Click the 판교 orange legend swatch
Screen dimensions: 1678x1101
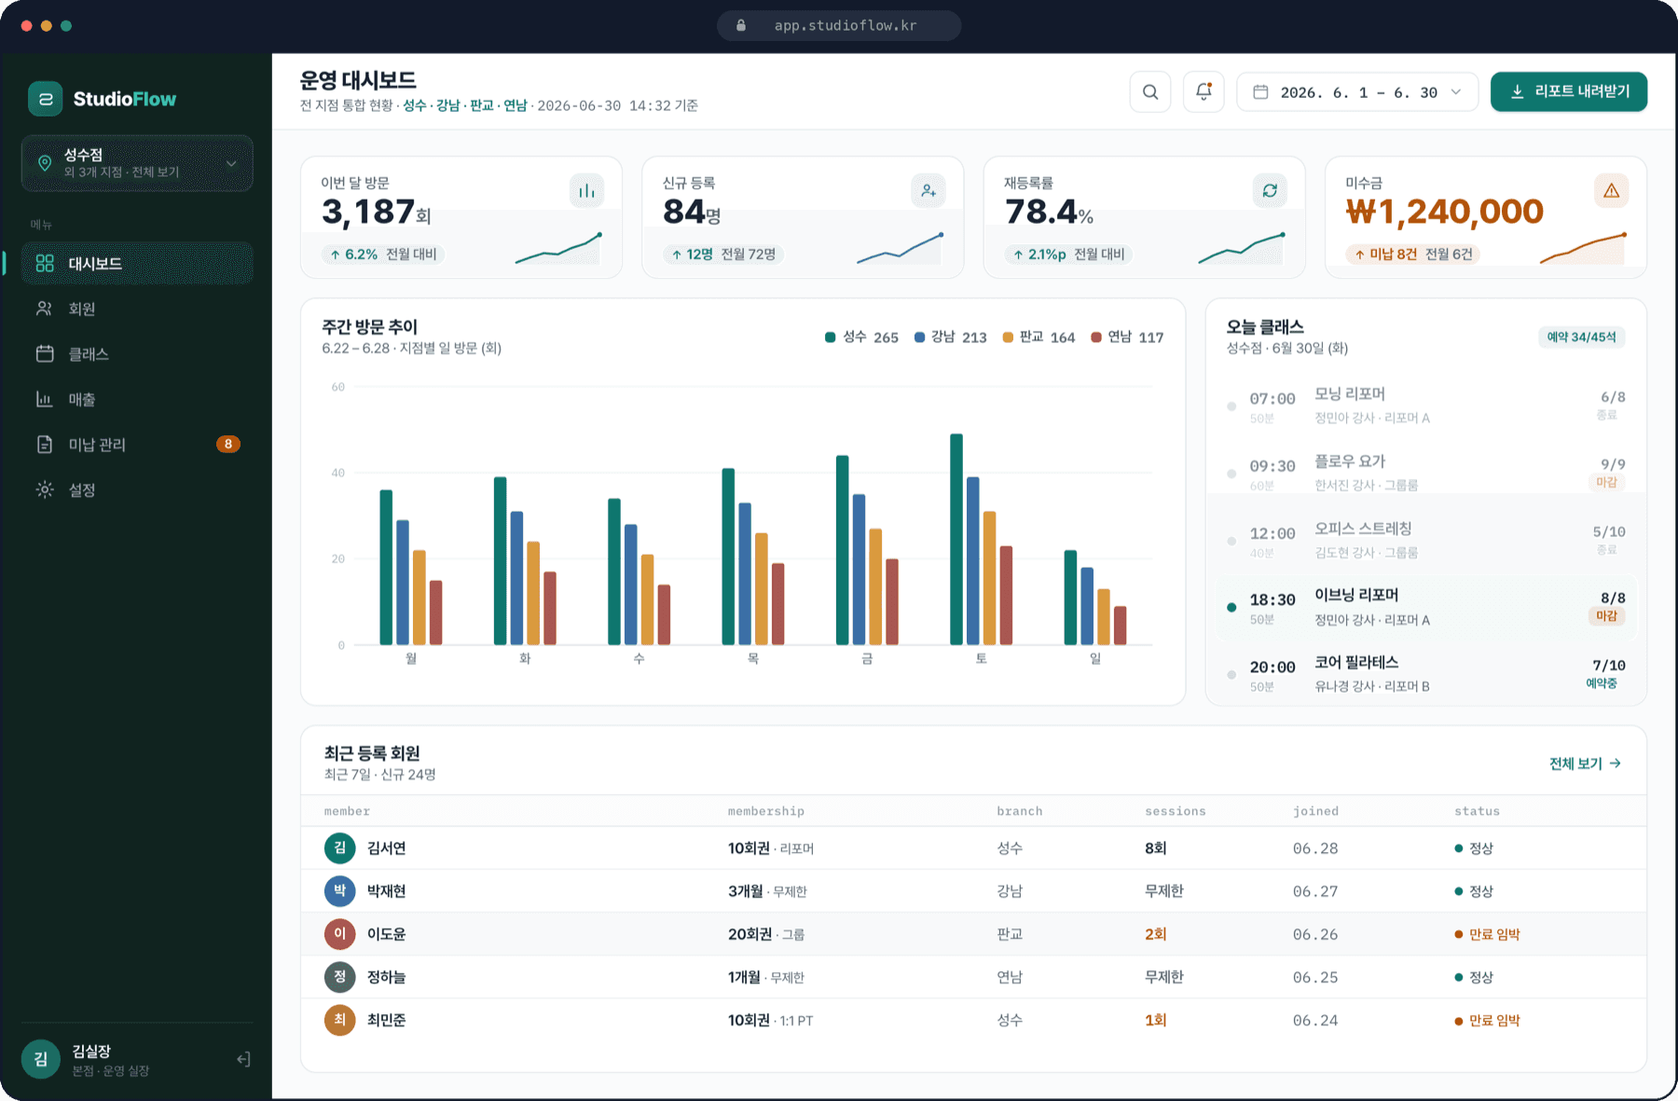pos(1008,337)
